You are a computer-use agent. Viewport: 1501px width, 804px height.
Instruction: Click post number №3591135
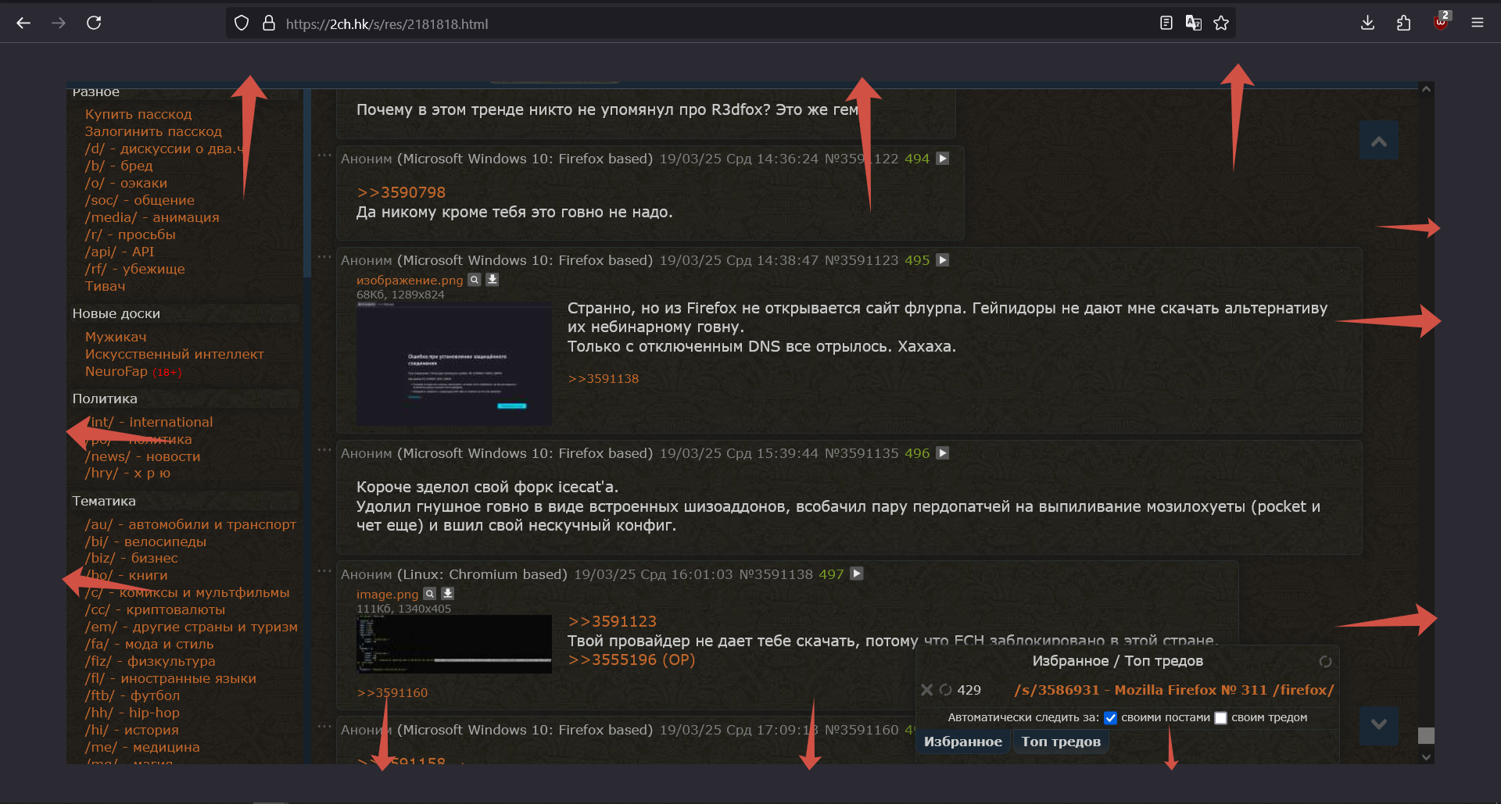pos(862,453)
